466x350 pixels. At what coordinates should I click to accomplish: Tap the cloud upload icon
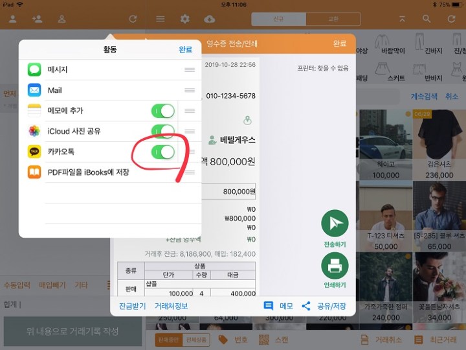tap(209, 19)
